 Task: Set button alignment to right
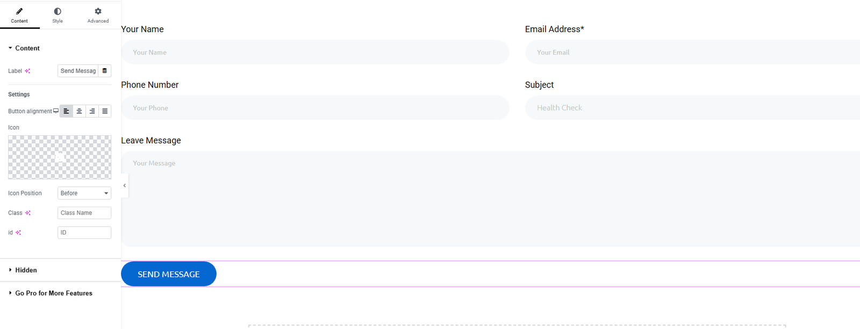(92, 111)
